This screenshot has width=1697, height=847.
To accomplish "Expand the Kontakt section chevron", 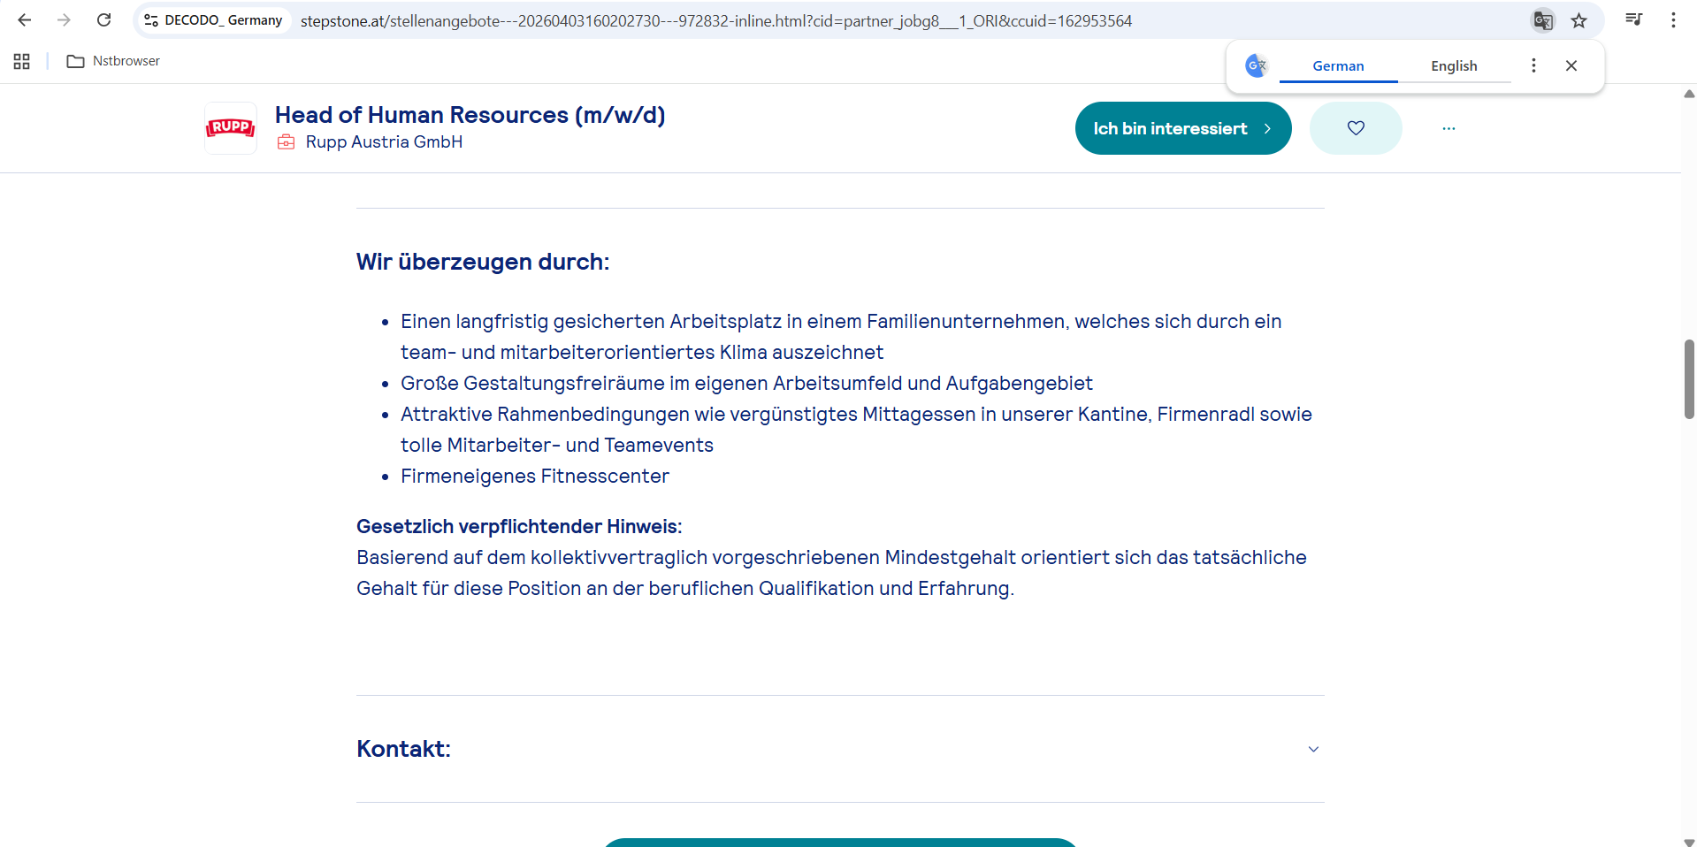I will [x=1313, y=749].
